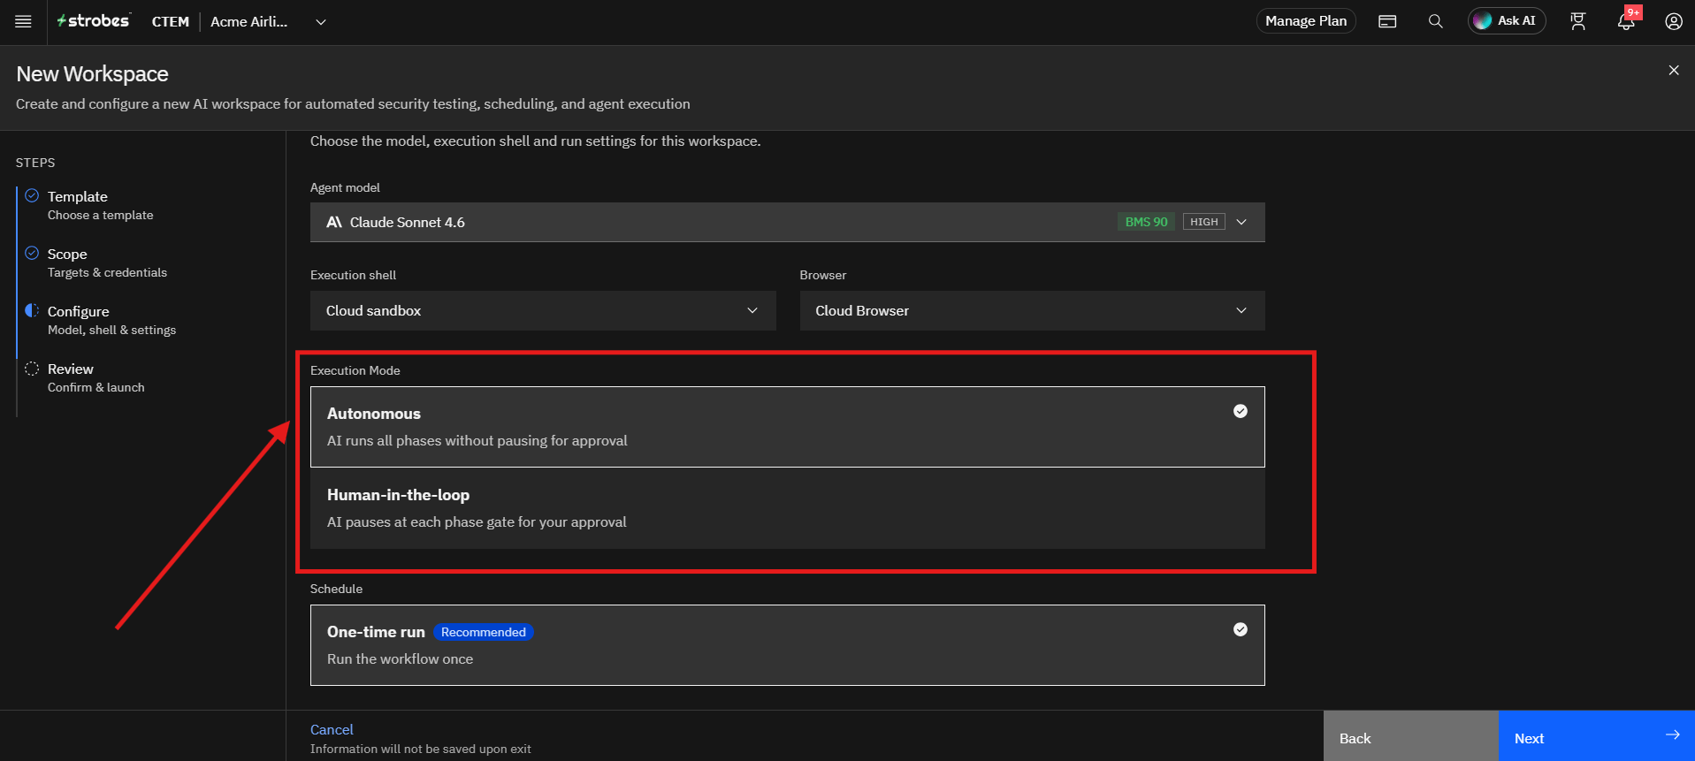Click the BMS 90 score badge

point(1146,222)
